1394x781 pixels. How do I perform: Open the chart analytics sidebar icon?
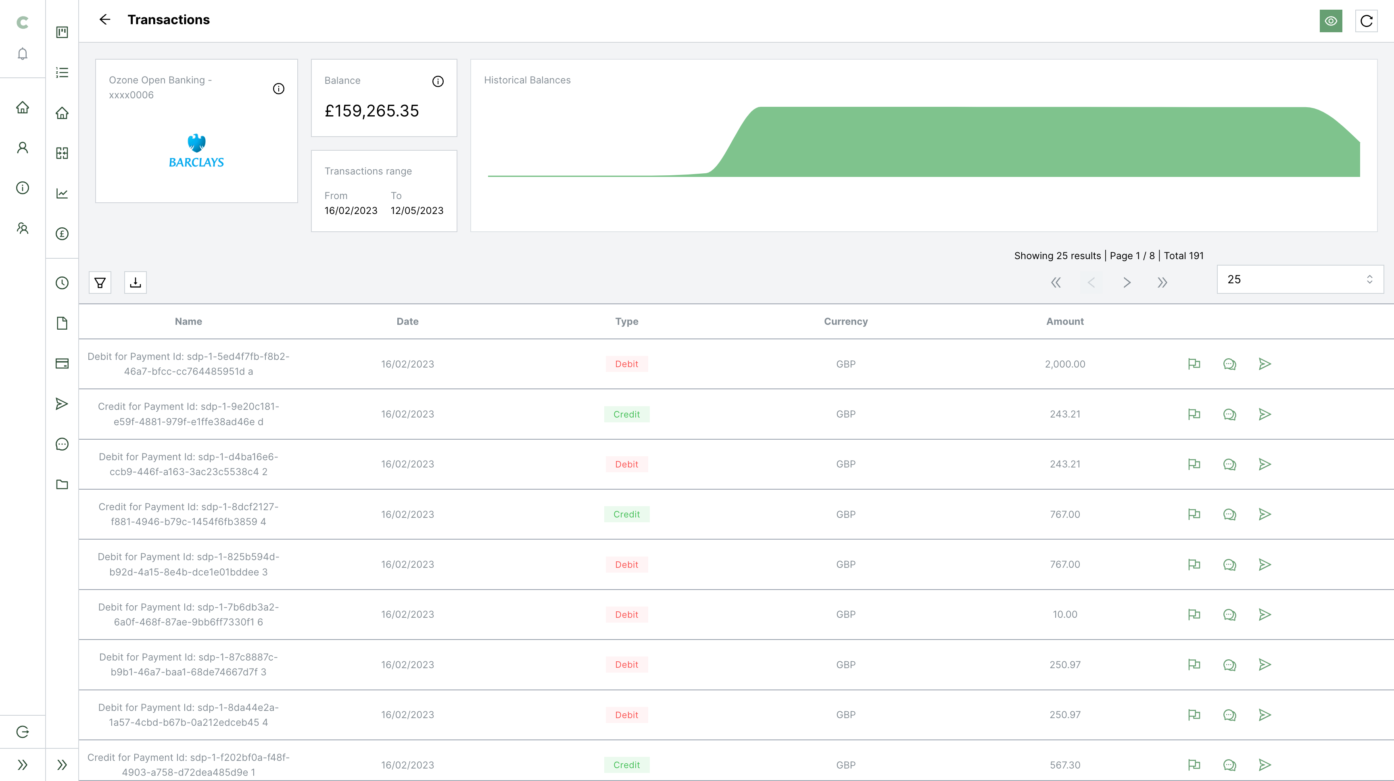pos(62,193)
